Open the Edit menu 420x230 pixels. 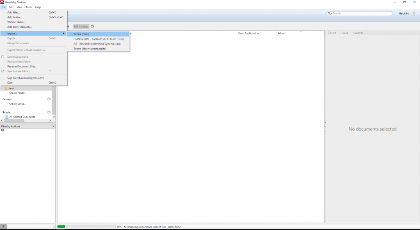pyautogui.click(x=11, y=7)
